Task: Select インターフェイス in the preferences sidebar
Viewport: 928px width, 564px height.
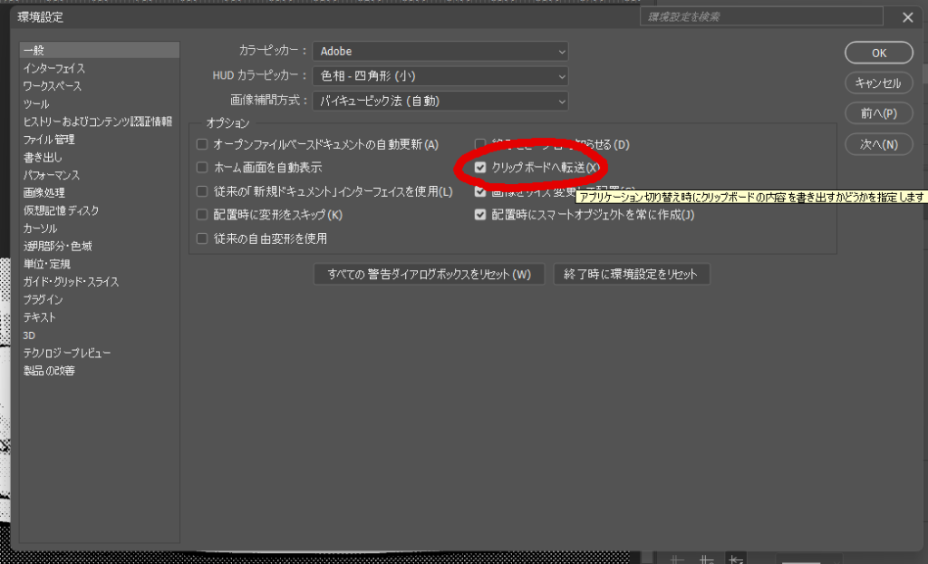Action: tap(54, 69)
